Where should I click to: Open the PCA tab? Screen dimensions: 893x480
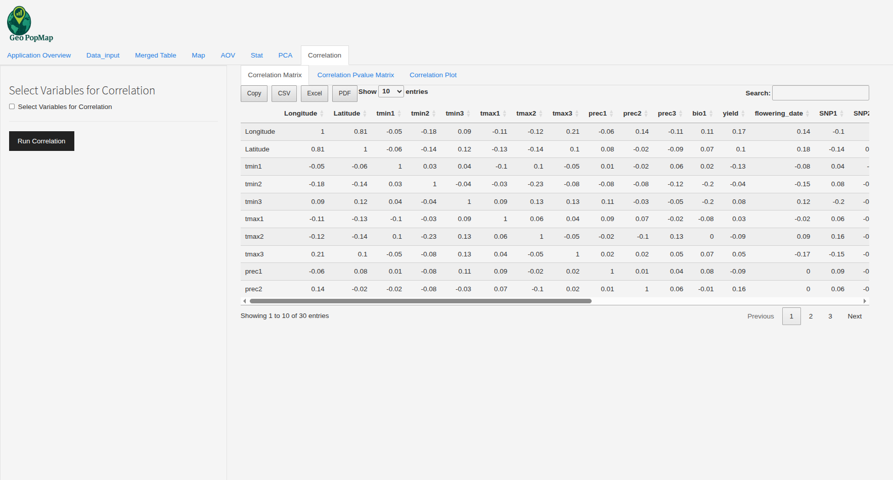pos(285,56)
